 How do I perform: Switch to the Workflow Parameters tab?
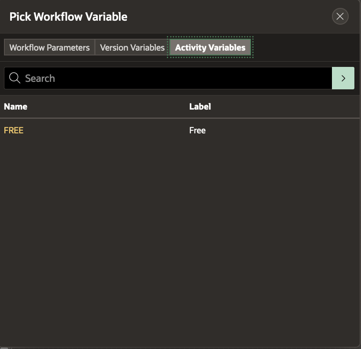49,48
